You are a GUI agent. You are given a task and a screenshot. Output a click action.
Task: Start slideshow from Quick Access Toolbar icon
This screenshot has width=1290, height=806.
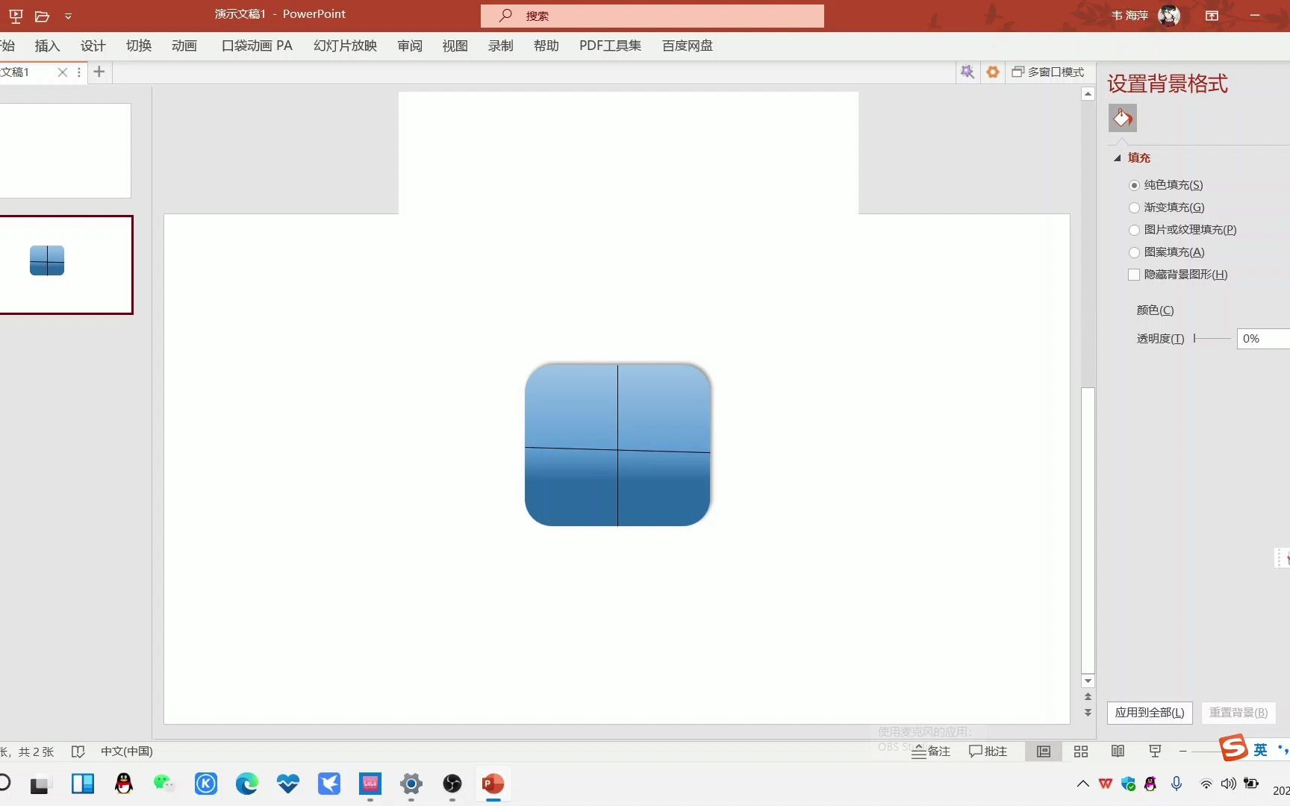(15, 16)
